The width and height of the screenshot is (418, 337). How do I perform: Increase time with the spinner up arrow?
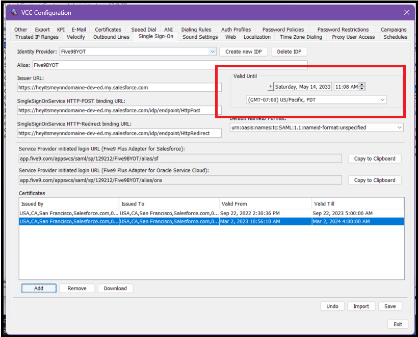[x=362, y=85]
